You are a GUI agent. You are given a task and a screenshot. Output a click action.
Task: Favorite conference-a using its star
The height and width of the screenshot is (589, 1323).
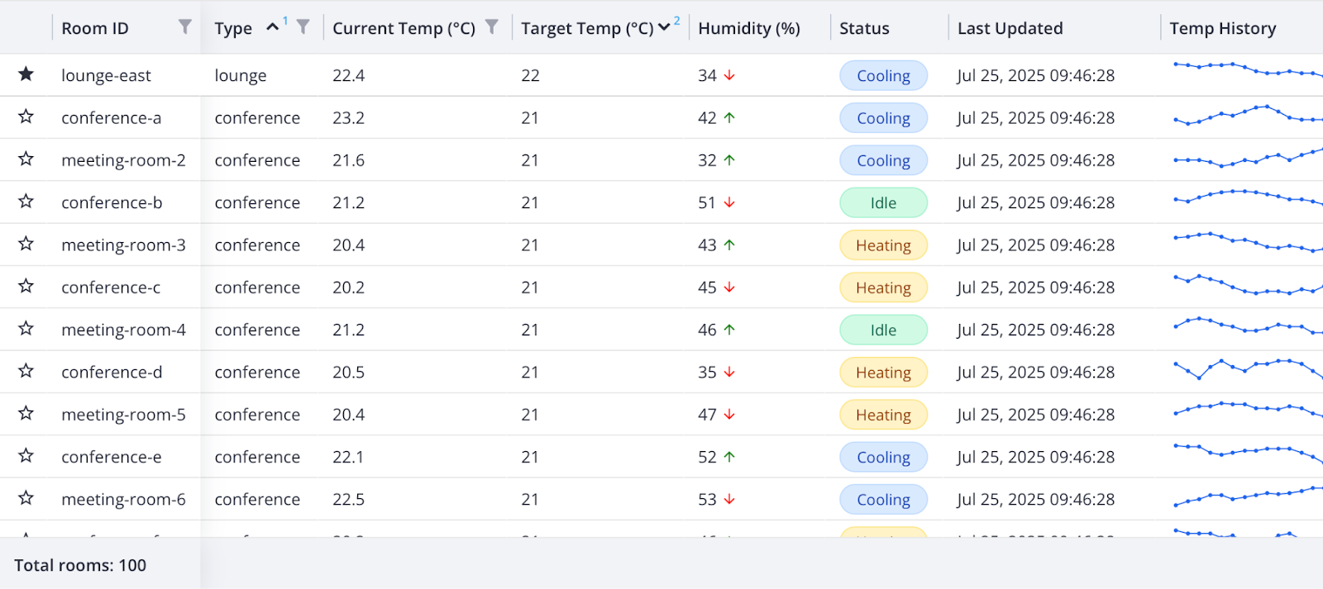tap(26, 117)
